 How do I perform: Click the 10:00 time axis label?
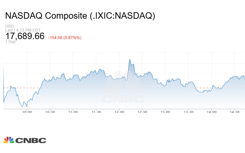click(27, 112)
